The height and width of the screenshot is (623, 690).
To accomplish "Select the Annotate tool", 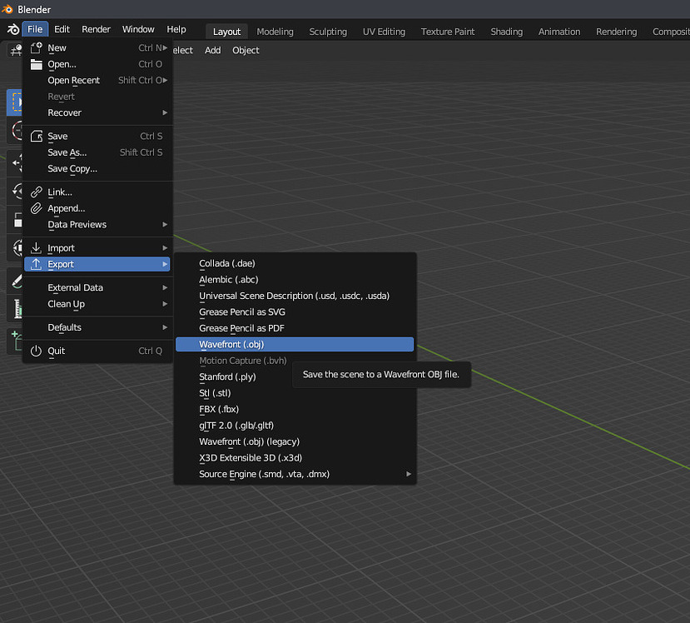I will (x=15, y=281).
